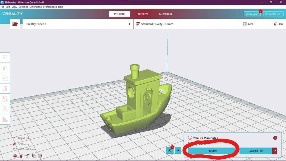The width and height of the screenshot is (286, 161).
Task: Open the Marketplace
Action: [252, 14]
